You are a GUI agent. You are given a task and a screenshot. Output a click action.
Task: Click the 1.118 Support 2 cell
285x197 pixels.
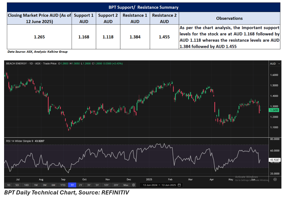tap(108, 37)
